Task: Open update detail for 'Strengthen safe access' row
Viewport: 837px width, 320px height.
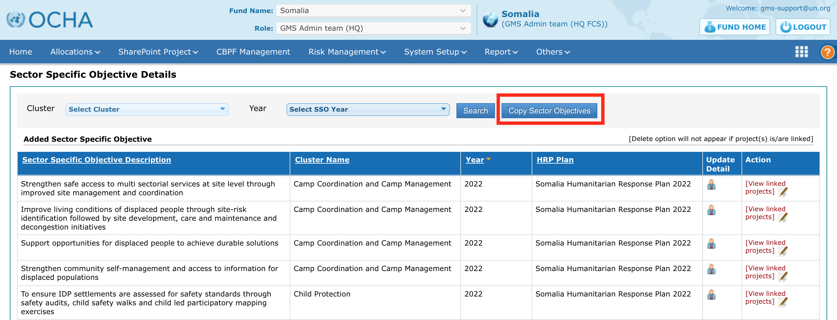Action: [x=711, y=185]
